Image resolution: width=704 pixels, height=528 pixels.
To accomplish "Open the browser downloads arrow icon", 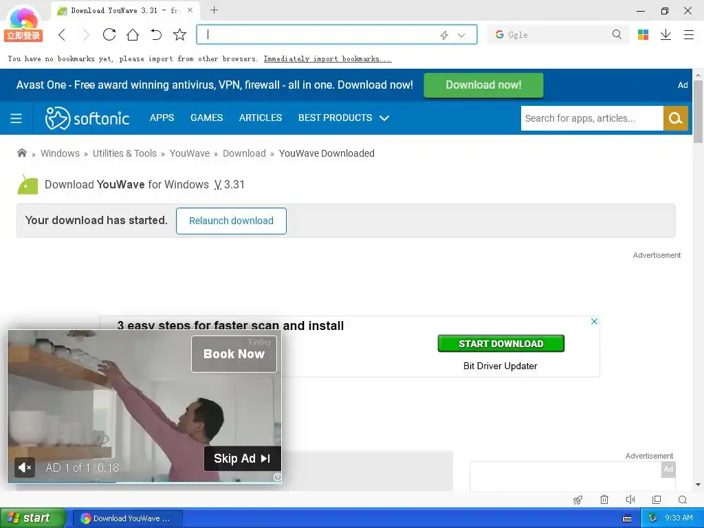I will [x=665, y=34].
